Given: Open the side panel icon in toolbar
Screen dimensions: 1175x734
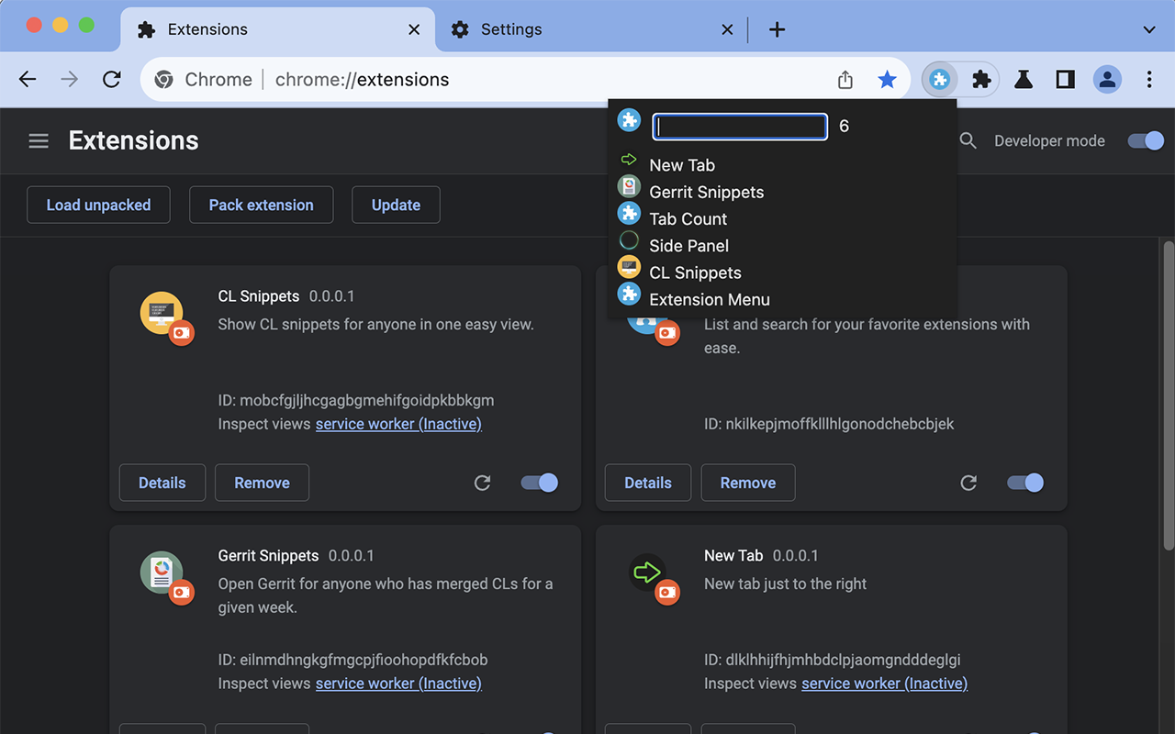Looking at the screenshot, I should (x=1064, y=80).
